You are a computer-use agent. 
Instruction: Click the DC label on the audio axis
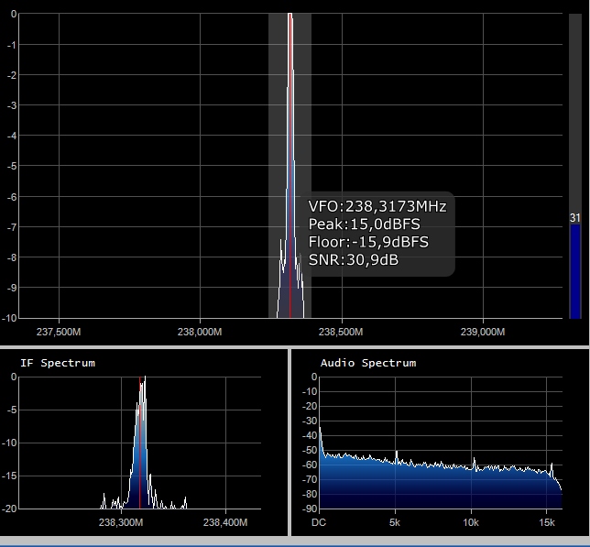click(x=319, y=522)
